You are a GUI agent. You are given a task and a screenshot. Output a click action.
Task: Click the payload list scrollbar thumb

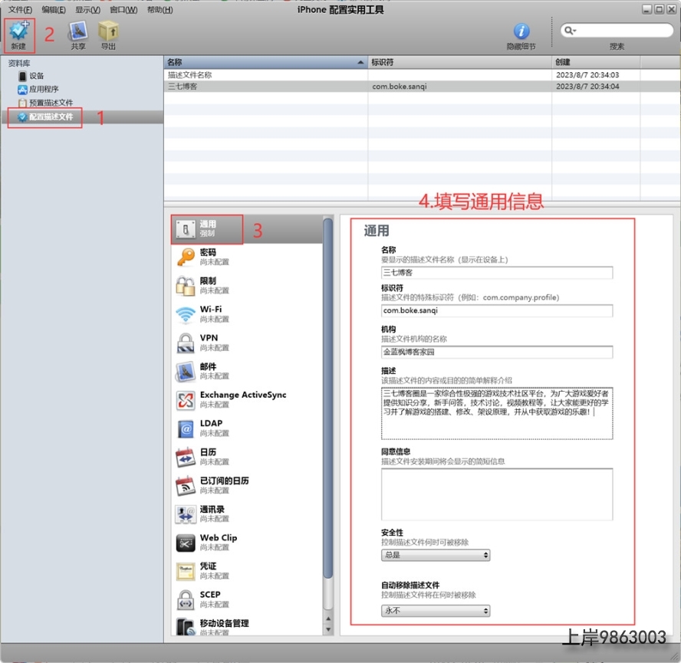pyautogui.click(x=328, y=399)
